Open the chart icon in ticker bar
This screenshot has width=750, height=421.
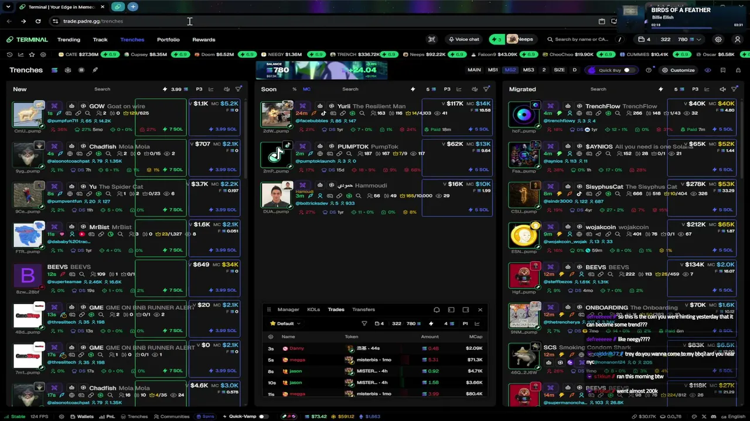pos(21,54)
